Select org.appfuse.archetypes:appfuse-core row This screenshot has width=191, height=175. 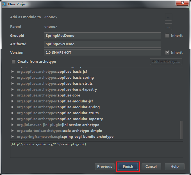(x=49, y=95)
